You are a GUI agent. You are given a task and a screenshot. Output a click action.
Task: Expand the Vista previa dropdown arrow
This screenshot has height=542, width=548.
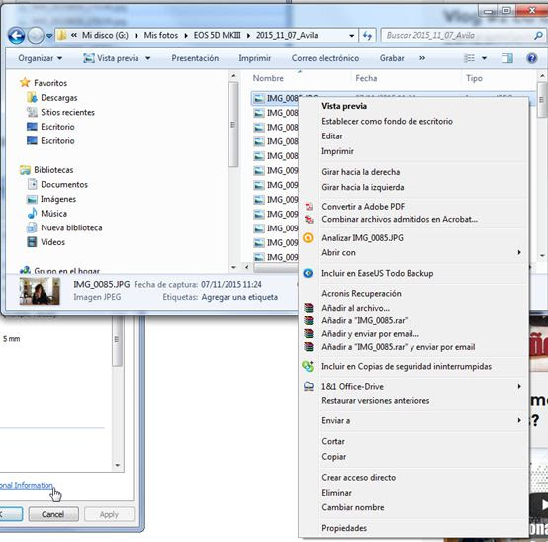click(147, 58)
